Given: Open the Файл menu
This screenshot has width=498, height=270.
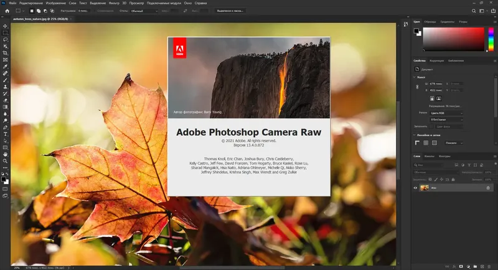Looking at the screenshot, I should coord(12,3).
